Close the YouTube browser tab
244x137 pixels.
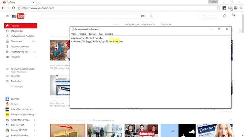(34, 3)
